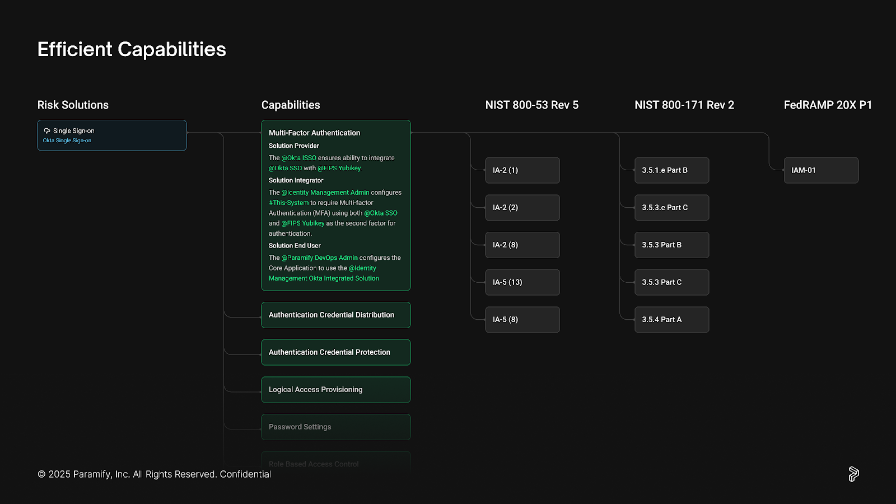
Task: Click the Solution Provider subheading
Action: [294, 146]
